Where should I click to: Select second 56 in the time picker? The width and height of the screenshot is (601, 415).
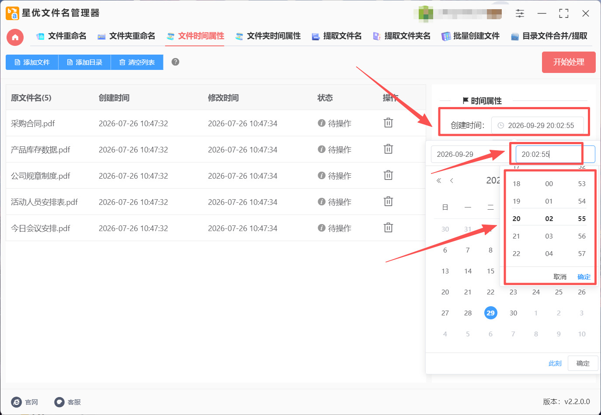(x=582, y=236)
